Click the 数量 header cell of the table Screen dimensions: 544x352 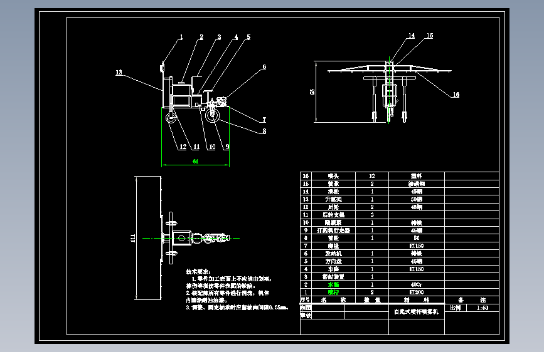tap(372, 300)
